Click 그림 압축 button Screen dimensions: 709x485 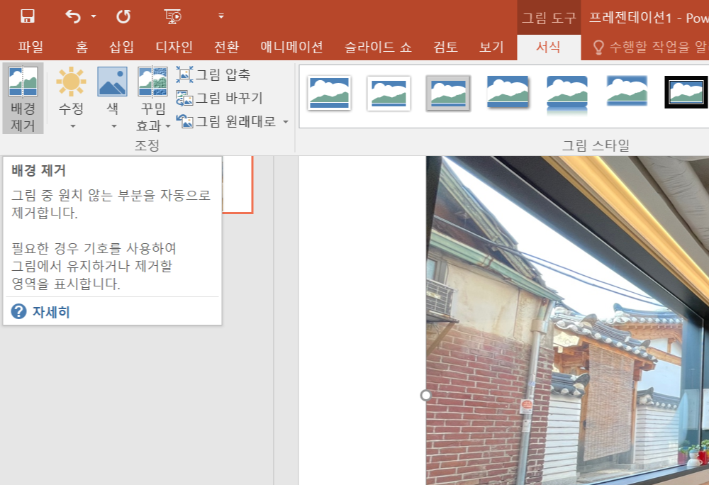click(213, 74)
